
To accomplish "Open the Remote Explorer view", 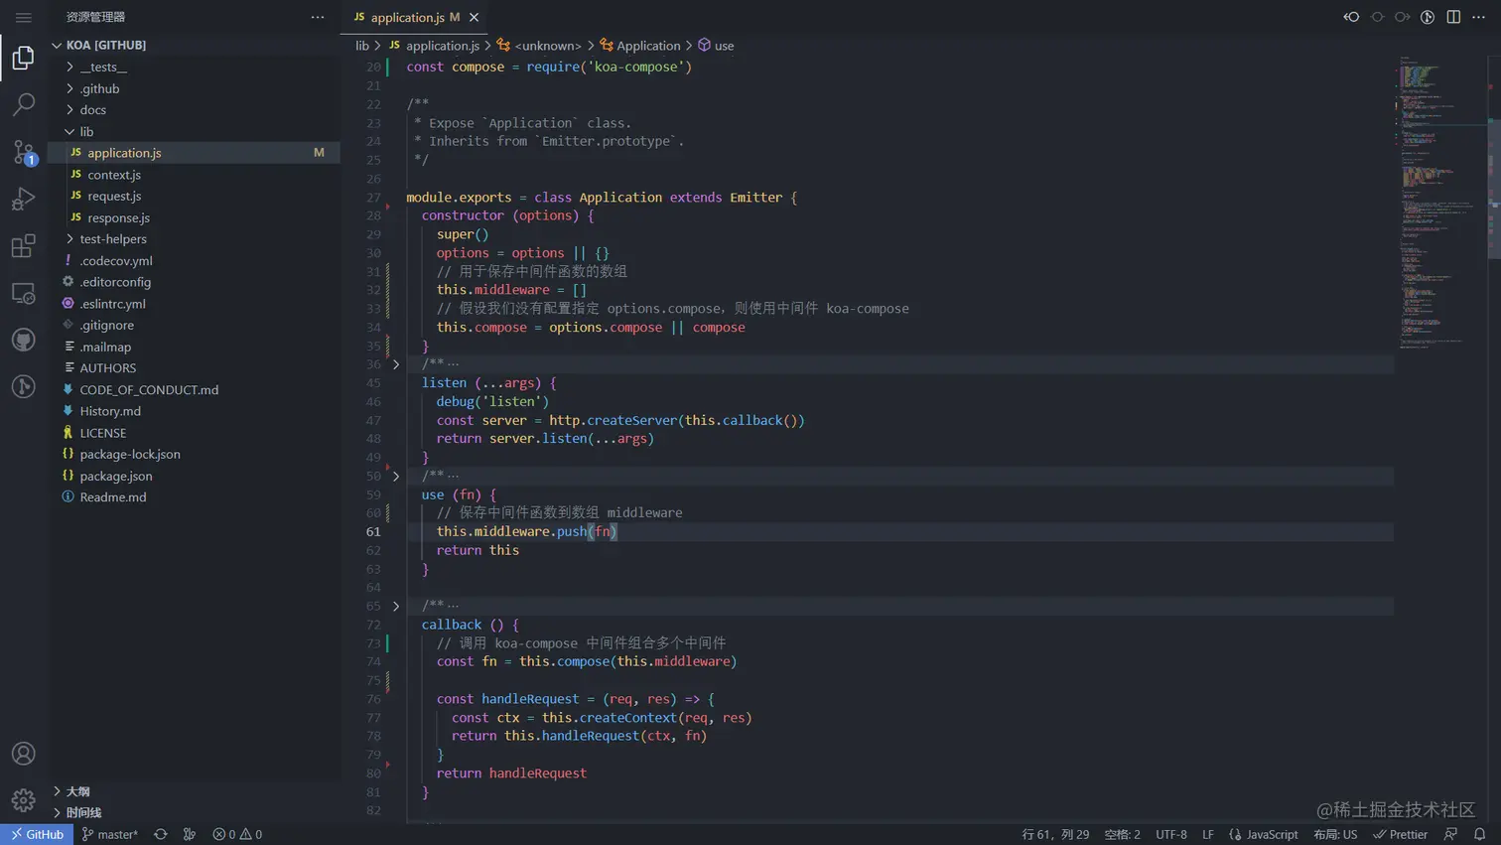I will (x=24, y=293).
